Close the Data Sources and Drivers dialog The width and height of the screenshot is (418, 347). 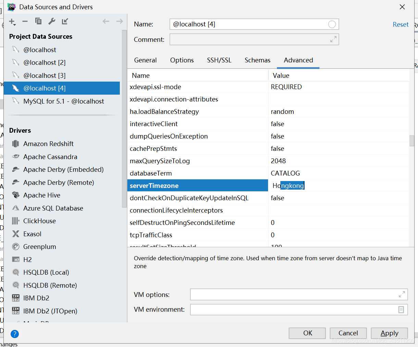[x=402, y=7]
